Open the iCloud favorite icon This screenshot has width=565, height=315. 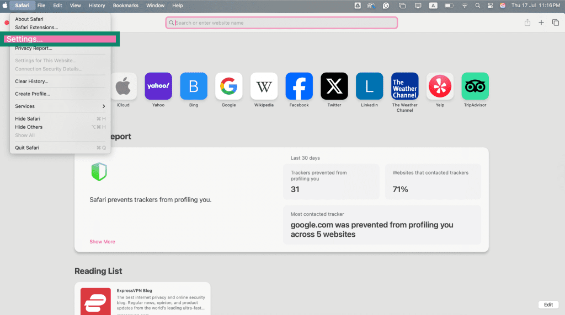tap(123, 86)
